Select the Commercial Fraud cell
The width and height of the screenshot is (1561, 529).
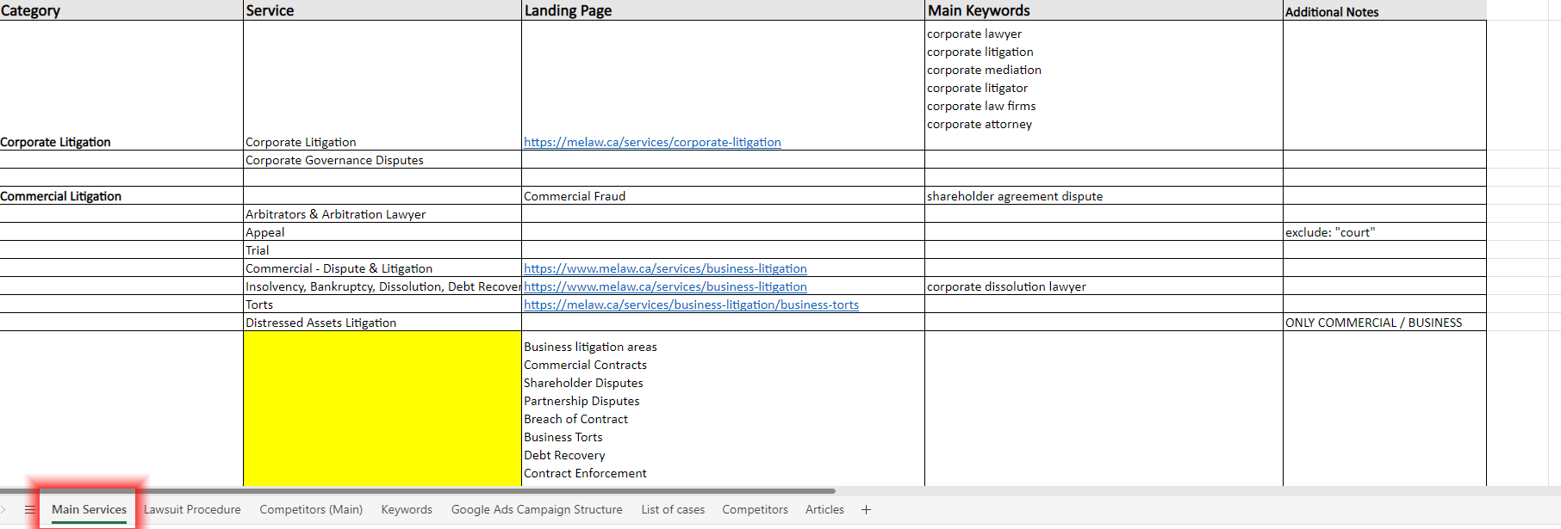point(723,196)
